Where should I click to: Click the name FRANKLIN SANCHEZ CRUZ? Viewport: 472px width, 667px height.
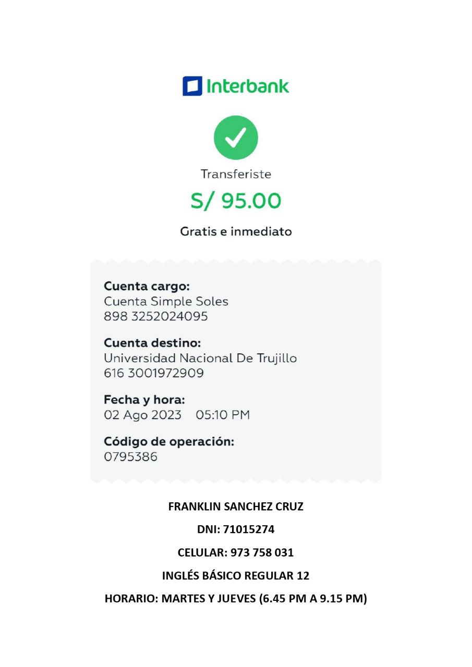pyautogui.click(x=236, y=507)
